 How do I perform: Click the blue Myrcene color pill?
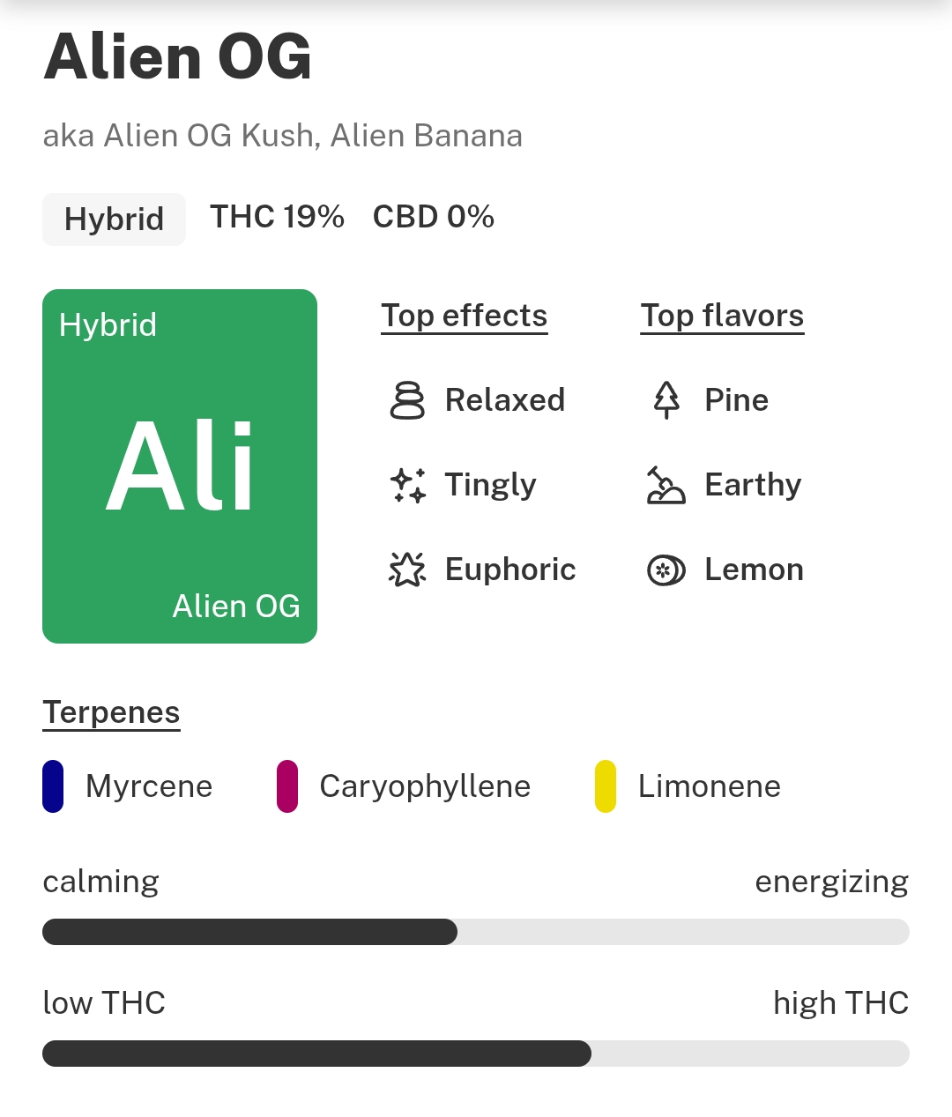coord(53,786)
